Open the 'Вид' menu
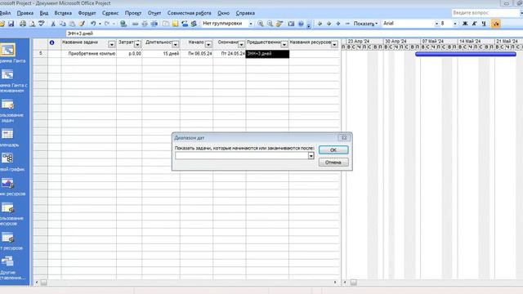The height and width of the screenshot is (294, 523). (x=43, y=13)
